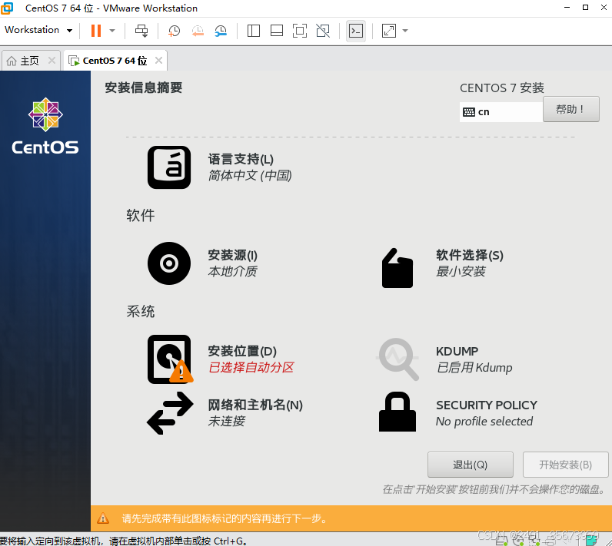Click the VMware Workstation title bar icon
Viewport: 612px width, 546px height.
click(7, 8)
